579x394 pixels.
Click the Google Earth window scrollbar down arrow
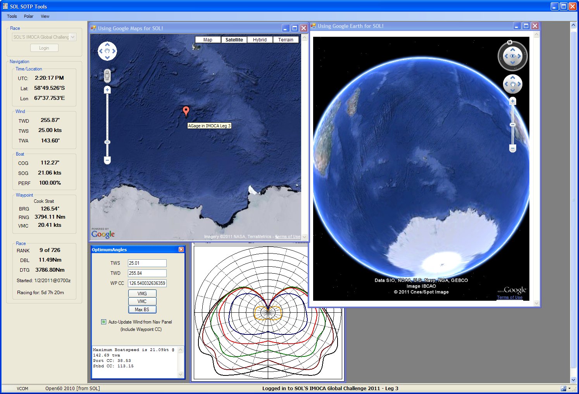(x=536, y=303)
